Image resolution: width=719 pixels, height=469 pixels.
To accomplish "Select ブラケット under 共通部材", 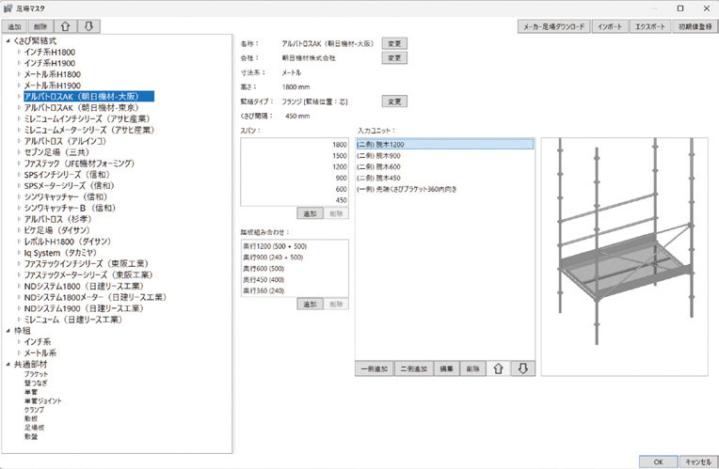I will pos(36,374).
